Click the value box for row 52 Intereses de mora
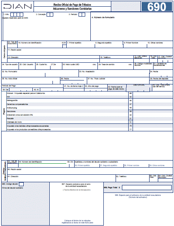 pos(153,122)
